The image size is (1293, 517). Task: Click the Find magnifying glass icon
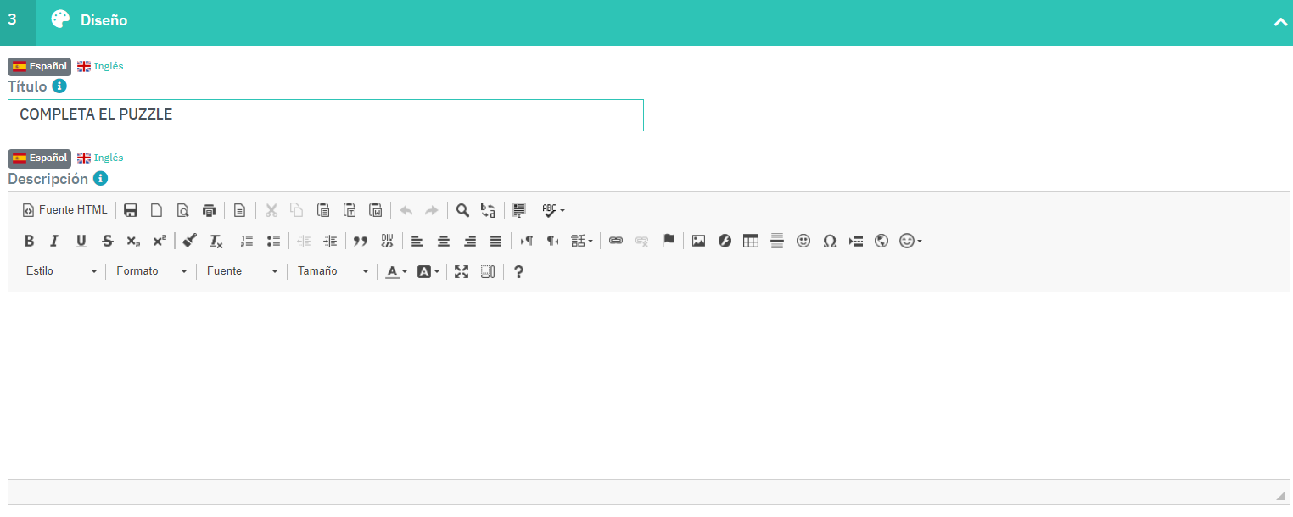coord(462,210)
